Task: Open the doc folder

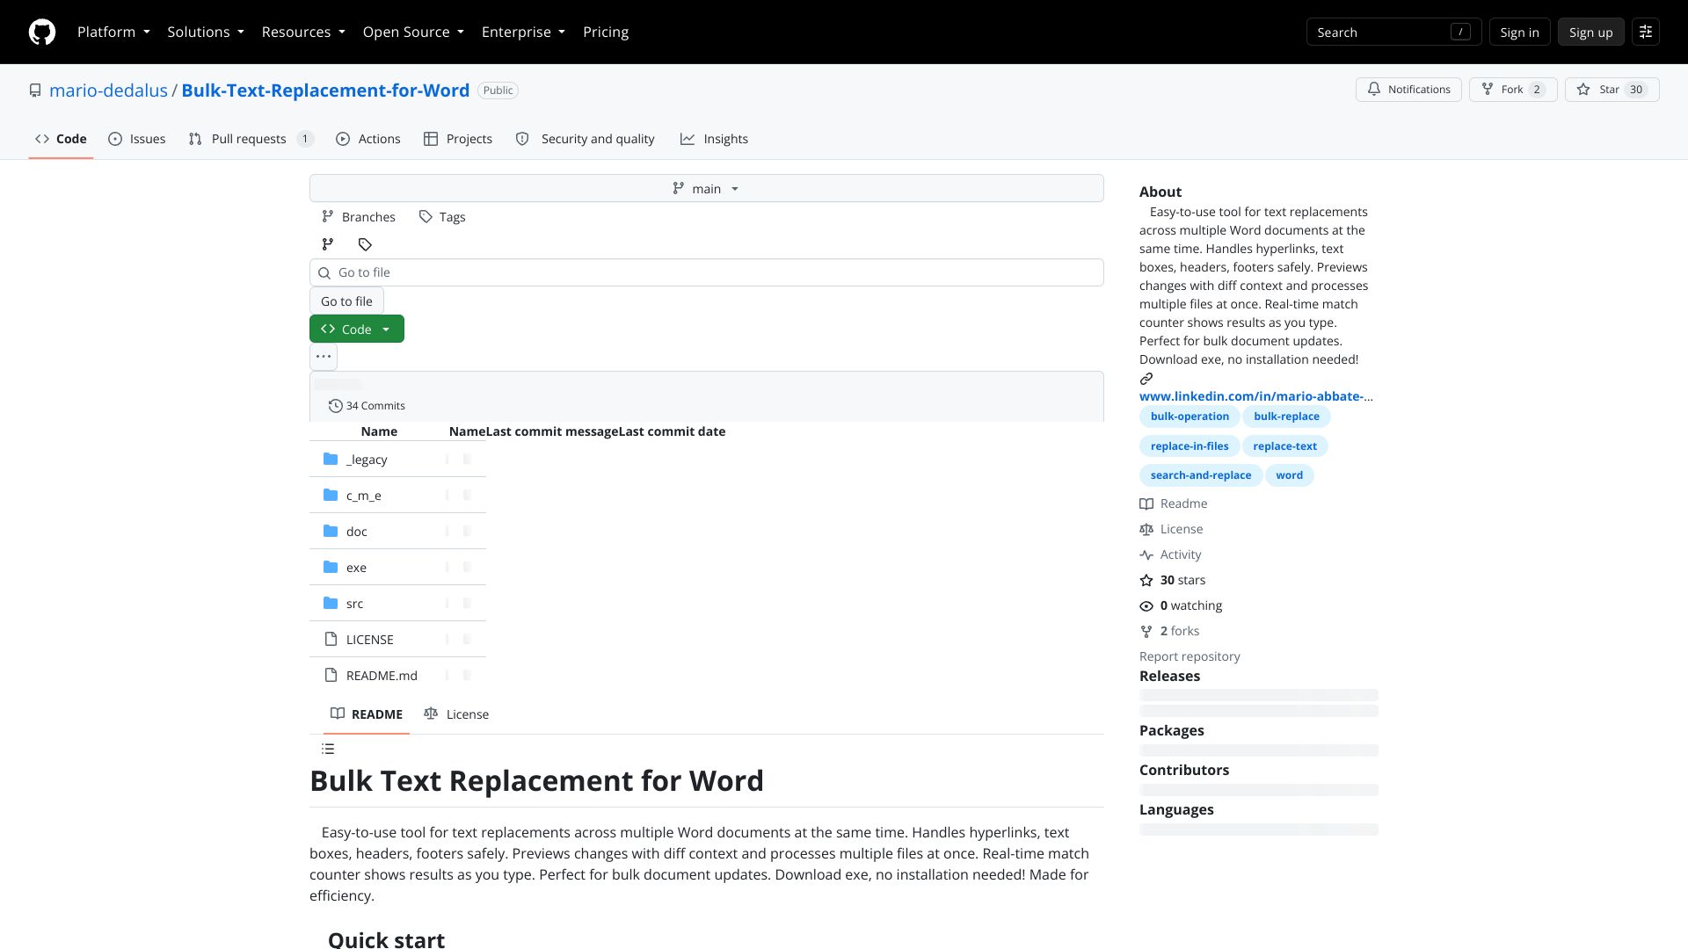Action: click(x=356, y=532)
